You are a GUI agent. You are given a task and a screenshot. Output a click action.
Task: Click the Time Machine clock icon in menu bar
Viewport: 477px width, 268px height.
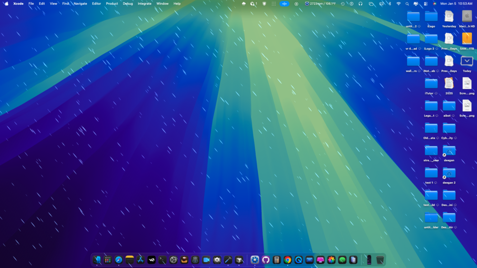[343, 4]
